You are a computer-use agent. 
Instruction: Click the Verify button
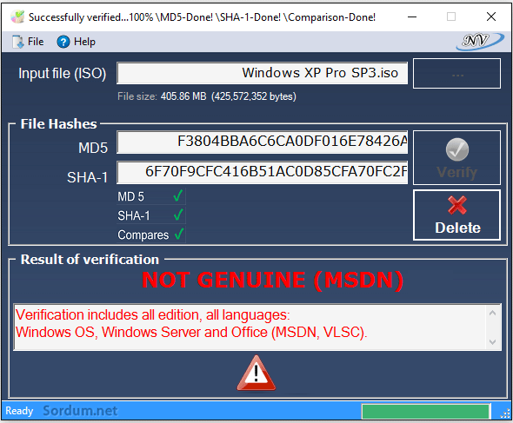pos(456,158)
